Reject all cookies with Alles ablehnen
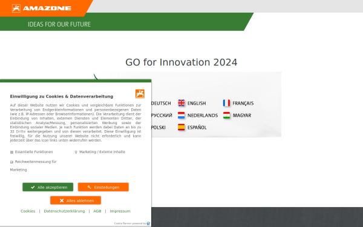This screenshot has height=227, width=363. click(x=76, y=200)
